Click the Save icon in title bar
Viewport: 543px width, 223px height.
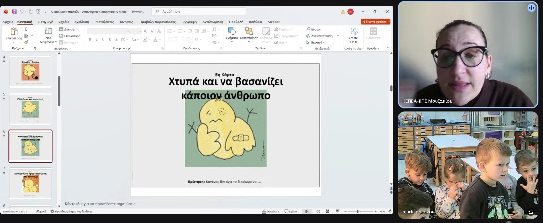pos(14,12)
